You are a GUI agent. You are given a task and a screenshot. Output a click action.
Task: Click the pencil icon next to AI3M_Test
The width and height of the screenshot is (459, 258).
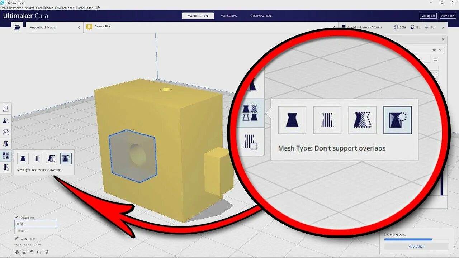click(x=16, y=239)
